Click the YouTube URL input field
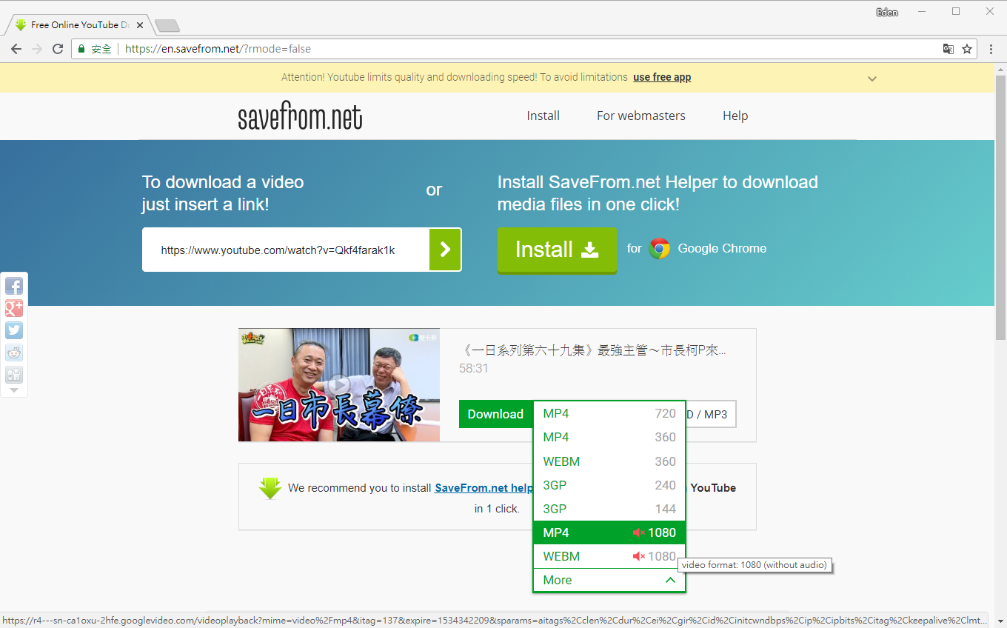Screen dimensions: 1007x628 (286, 250)
